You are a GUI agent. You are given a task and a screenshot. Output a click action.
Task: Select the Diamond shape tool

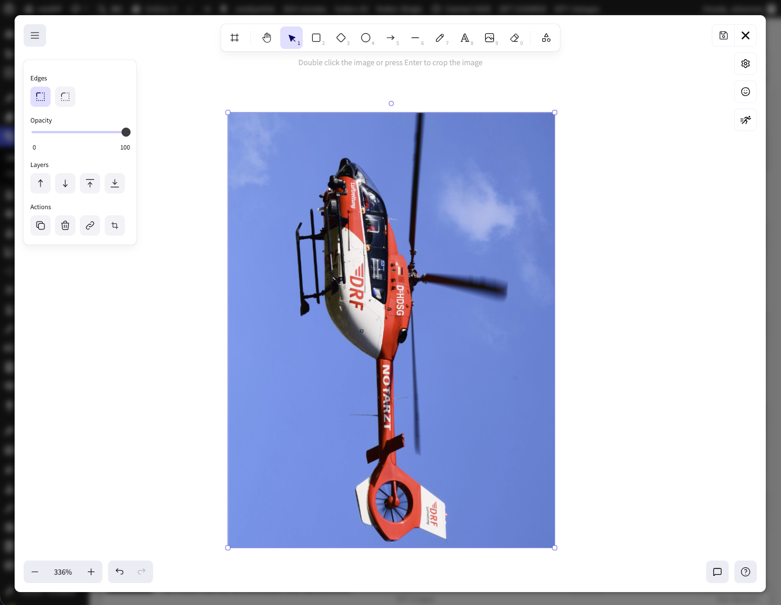click(x=341, y=38)
